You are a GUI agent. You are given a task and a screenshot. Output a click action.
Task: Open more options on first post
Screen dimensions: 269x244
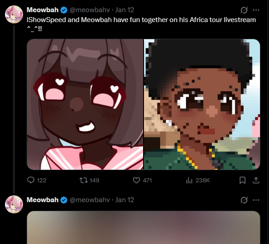256,10
